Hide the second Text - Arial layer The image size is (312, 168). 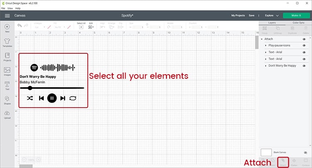[304, 59]
